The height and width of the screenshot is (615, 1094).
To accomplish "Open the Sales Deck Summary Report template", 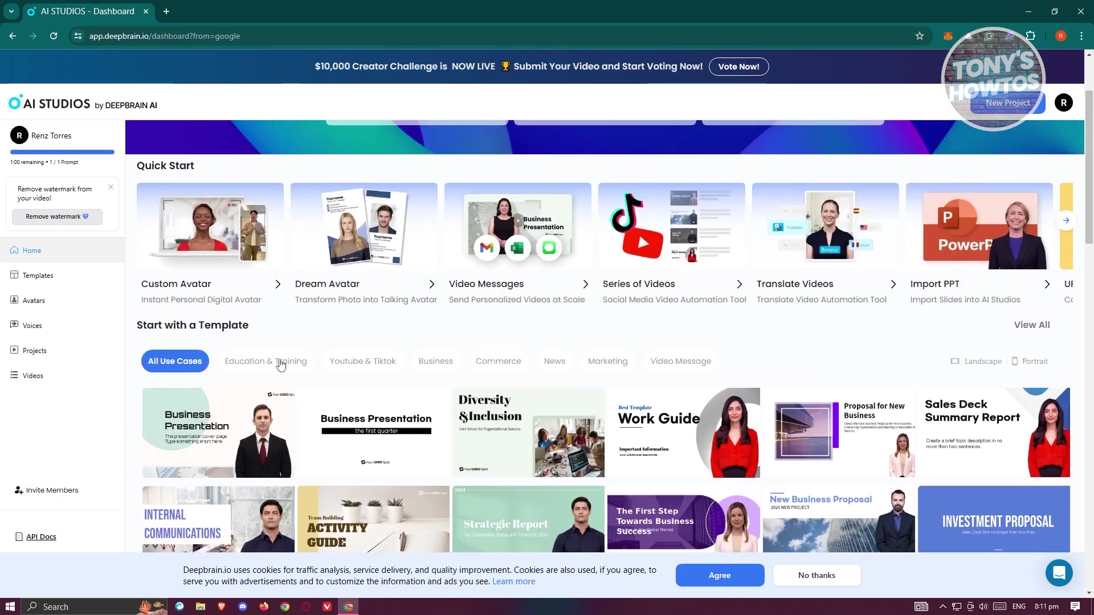I will [994, 433].
